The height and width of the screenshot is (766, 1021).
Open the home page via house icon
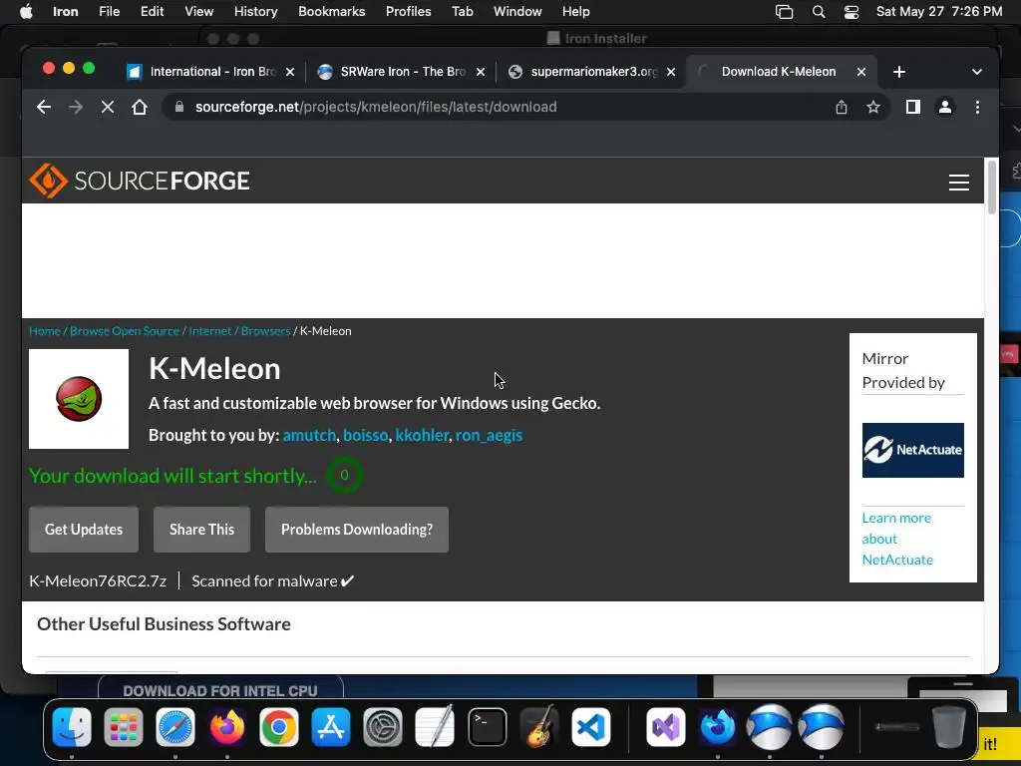(x=140, y=107)
